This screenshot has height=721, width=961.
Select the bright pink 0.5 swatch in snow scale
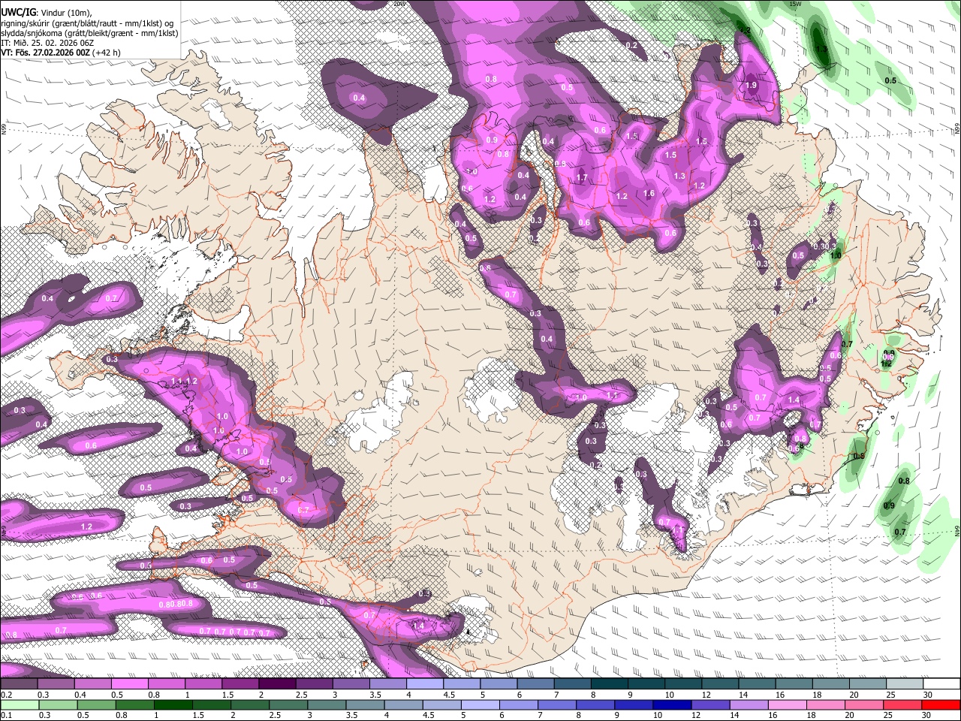129,684
